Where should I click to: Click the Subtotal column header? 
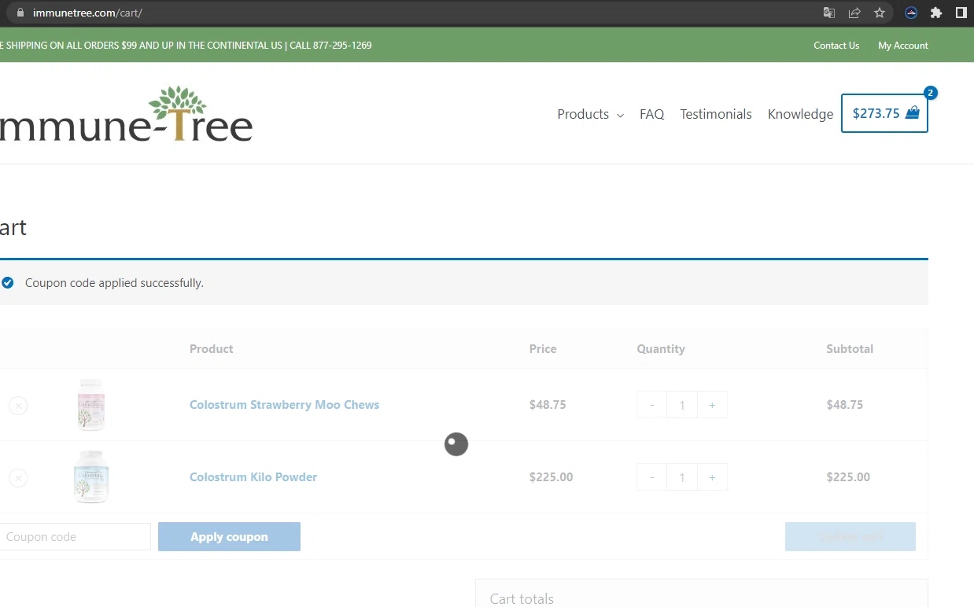850,349
